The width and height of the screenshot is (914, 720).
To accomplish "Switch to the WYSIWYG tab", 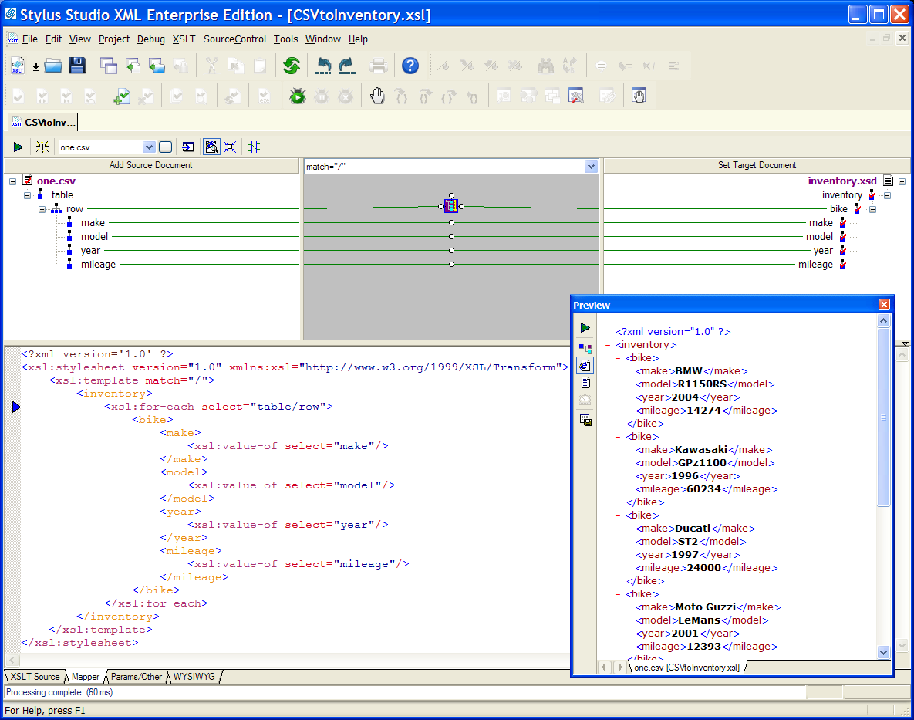I will (x=194, y=677).
